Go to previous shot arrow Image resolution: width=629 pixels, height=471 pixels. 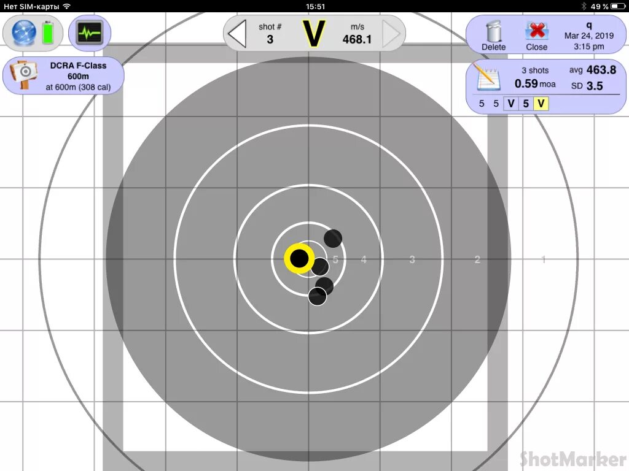tap(237, 34)
